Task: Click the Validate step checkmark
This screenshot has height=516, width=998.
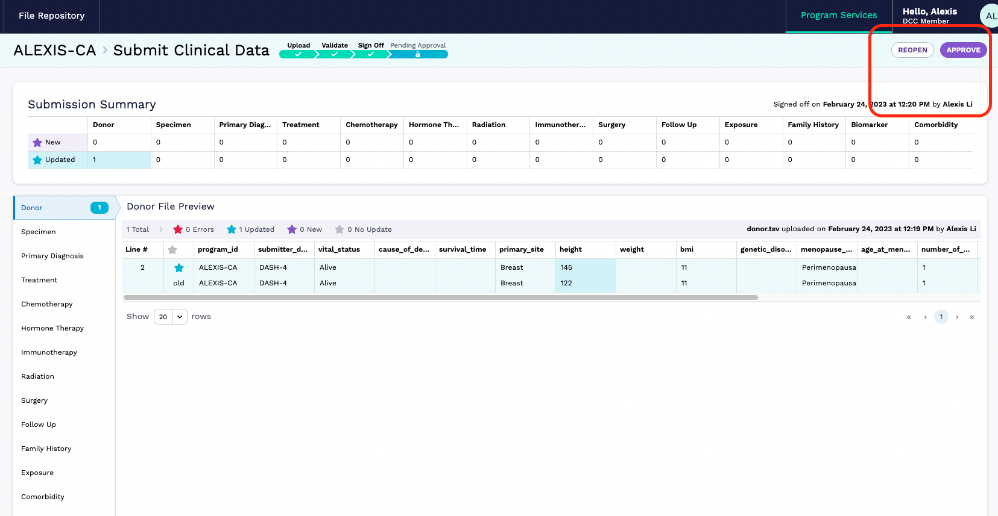Action: pyautogui.click(x=334, y=54)
